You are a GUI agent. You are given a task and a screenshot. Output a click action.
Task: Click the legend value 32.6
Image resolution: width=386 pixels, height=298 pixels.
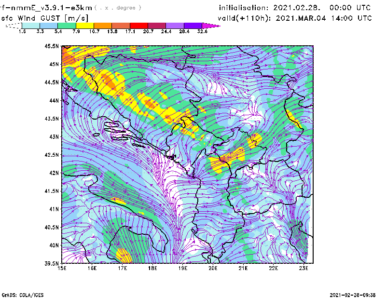point(202,31)
